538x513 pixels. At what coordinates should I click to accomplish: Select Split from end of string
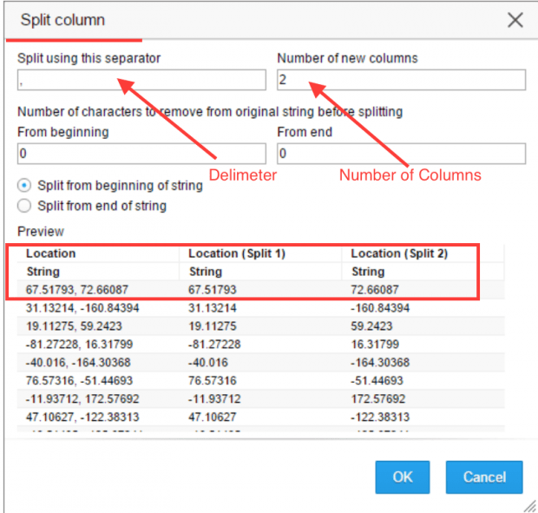(24, 206)
